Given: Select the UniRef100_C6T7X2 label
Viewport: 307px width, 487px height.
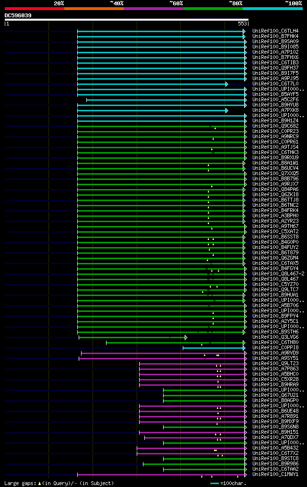Looking at the screenshot, I should pyautogui.click(x=275, y=453).
